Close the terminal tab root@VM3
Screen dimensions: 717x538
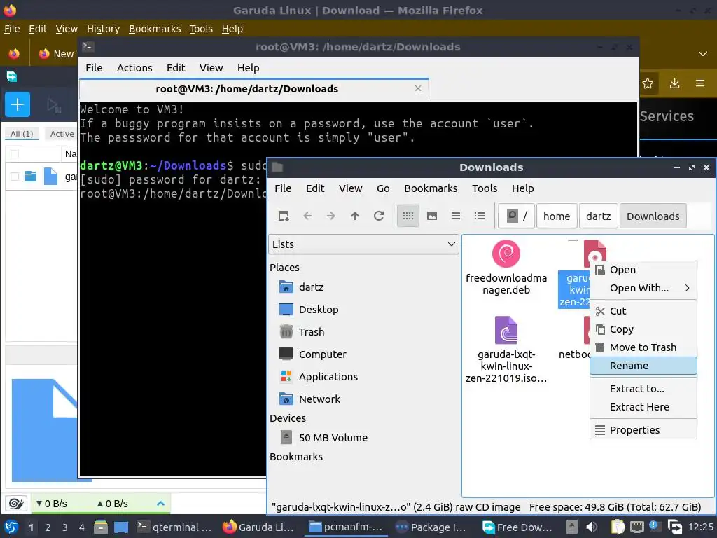pyautogui.click(x=417, y=88)
